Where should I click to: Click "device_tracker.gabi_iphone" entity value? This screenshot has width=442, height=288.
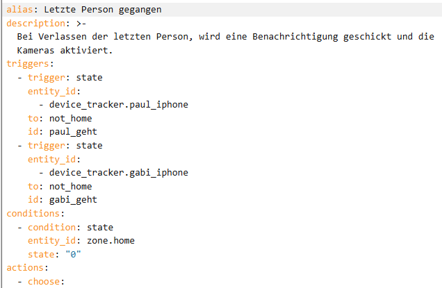pos(119,173)
